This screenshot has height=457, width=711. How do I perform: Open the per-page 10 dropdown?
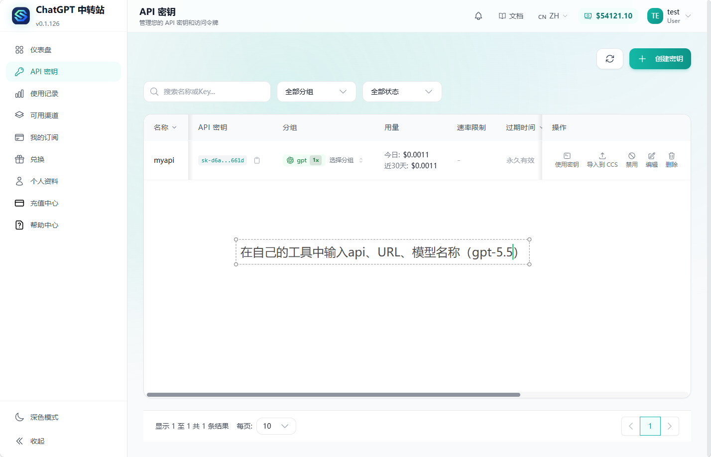tap(276, 426)
